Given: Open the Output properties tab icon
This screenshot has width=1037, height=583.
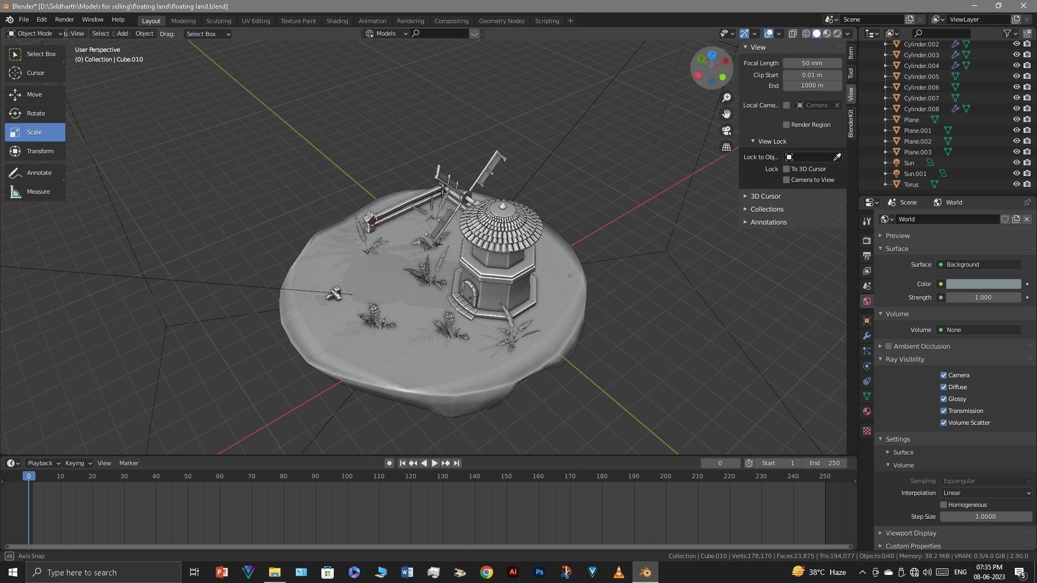Looking at the screenshot, I should click(867, 255).
